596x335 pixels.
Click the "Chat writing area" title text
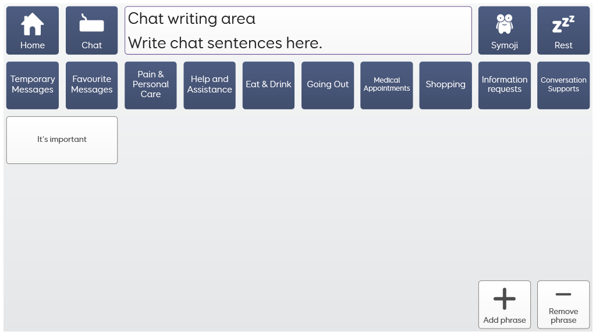(191, 19)
